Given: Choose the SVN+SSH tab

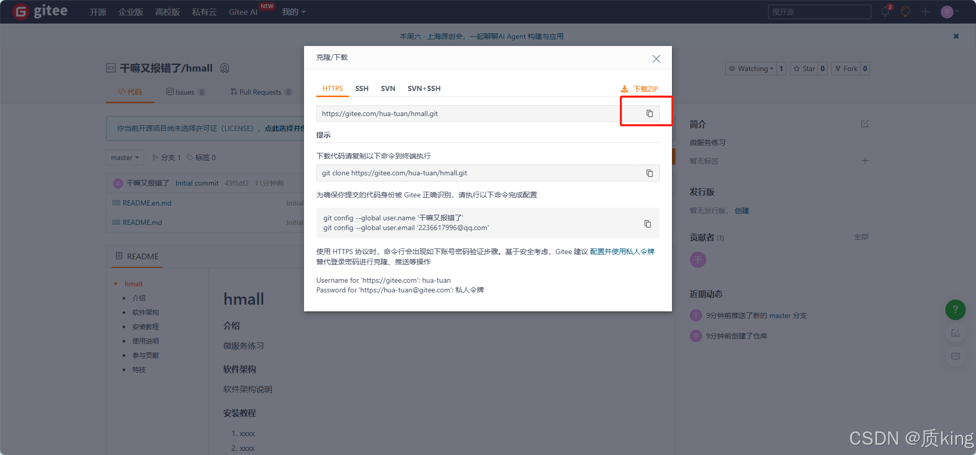Looking at the screenshot, I should tap(424, 88).
